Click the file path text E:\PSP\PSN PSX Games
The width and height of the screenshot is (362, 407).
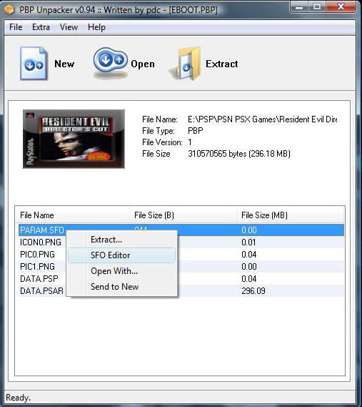[x=262, y=119]
